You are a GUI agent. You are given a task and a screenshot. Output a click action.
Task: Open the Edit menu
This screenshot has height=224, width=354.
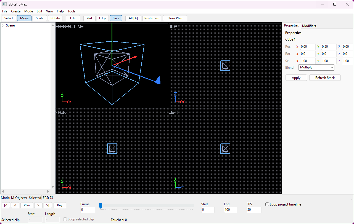(39, 11)
